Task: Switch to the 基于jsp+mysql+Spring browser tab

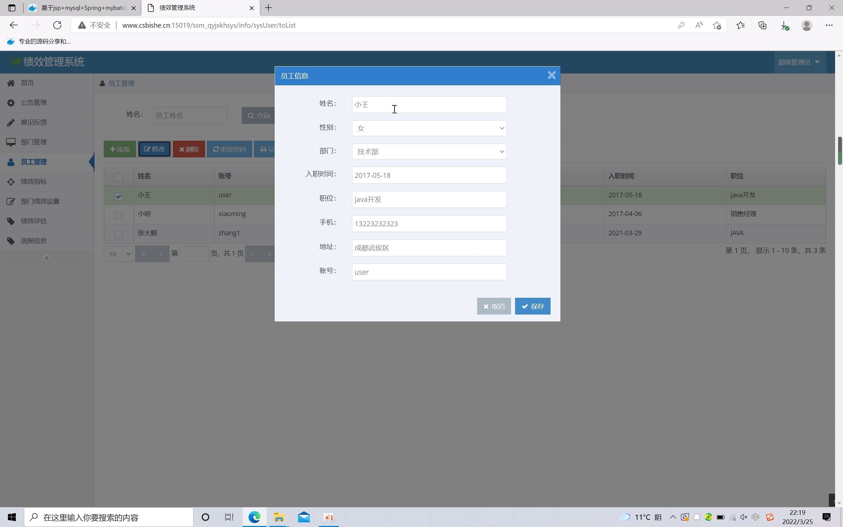Action: (82, 8)
